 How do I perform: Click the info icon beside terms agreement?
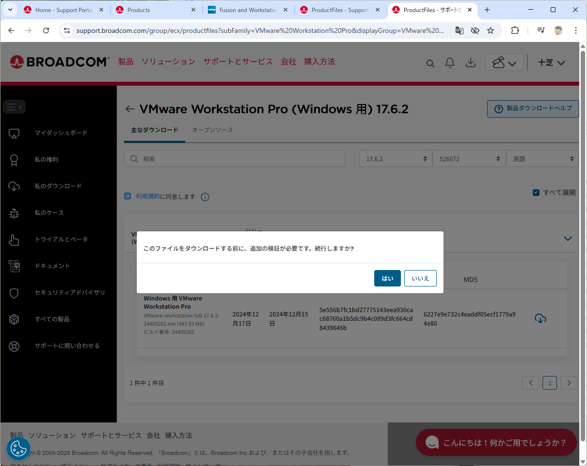(x=205, y=197)
